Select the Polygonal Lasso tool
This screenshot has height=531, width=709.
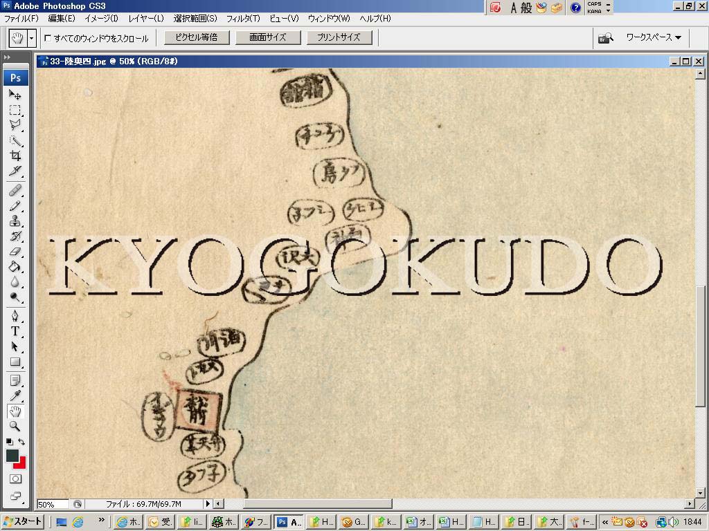15,125
